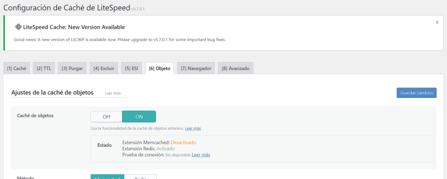Click the Extensión Redis label
447x179 pixels.
[x=139, y=149]
